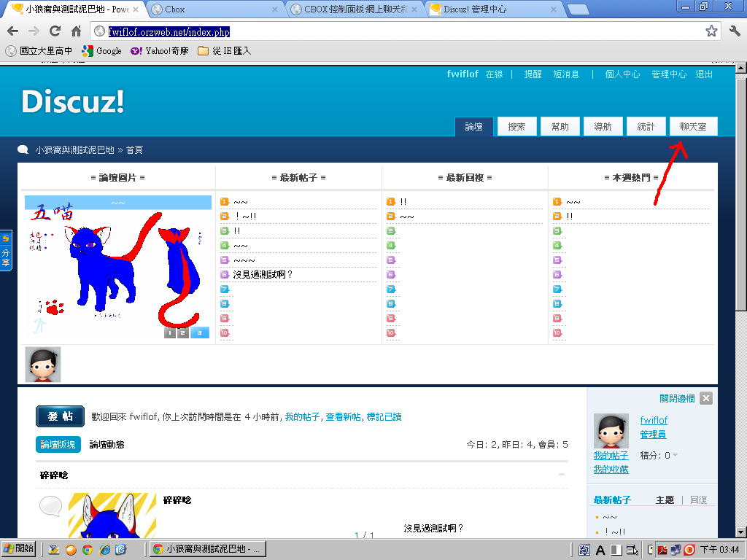Open the 從 IE 匯入 bookmarks folder
This screenshot has width=747, height=560.
225,51
